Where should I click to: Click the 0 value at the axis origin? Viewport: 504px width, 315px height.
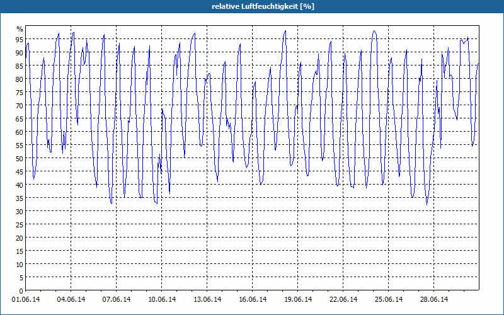click(21, 291)
